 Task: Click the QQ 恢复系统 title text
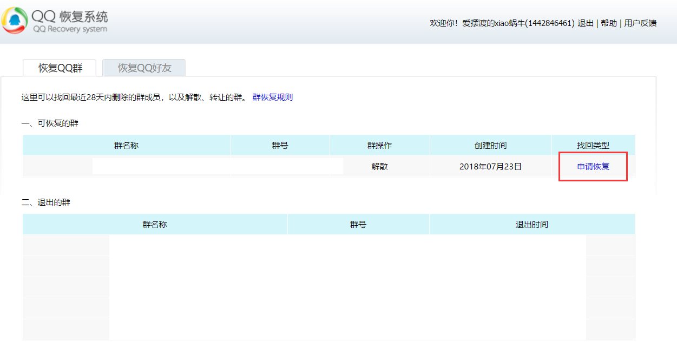tap(70, 16)
